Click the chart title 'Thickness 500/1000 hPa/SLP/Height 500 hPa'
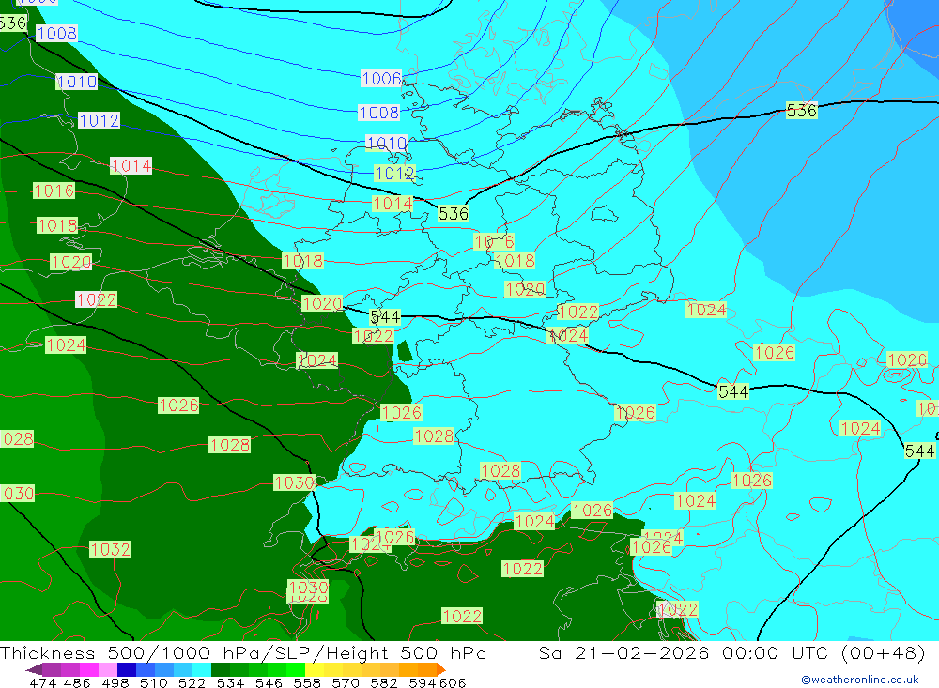Screen dimensions: 939x688 coord(243,652)
